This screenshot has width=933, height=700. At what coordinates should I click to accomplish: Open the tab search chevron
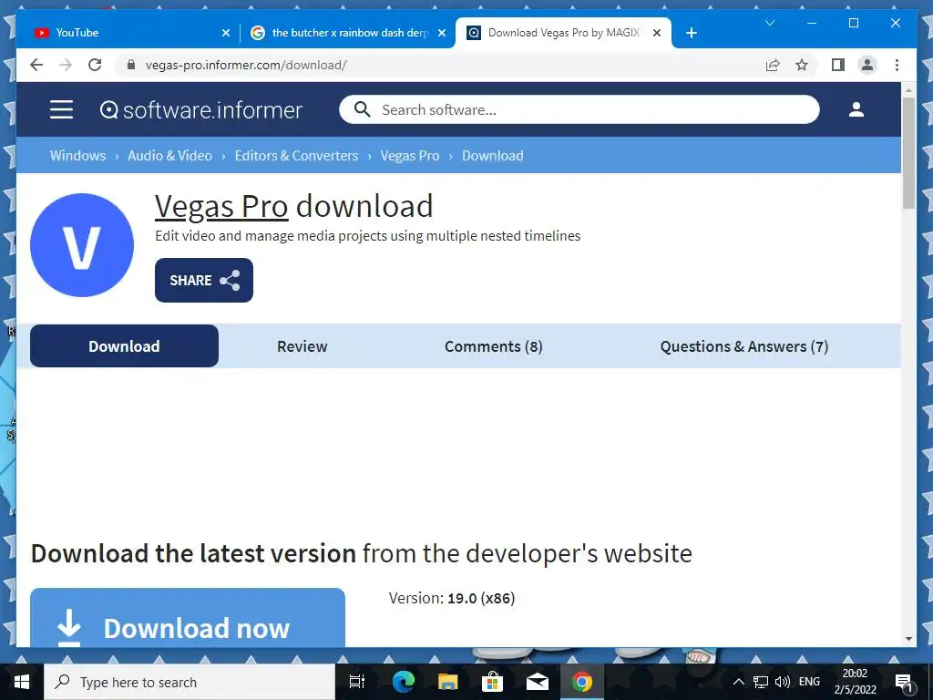(769, 23)
